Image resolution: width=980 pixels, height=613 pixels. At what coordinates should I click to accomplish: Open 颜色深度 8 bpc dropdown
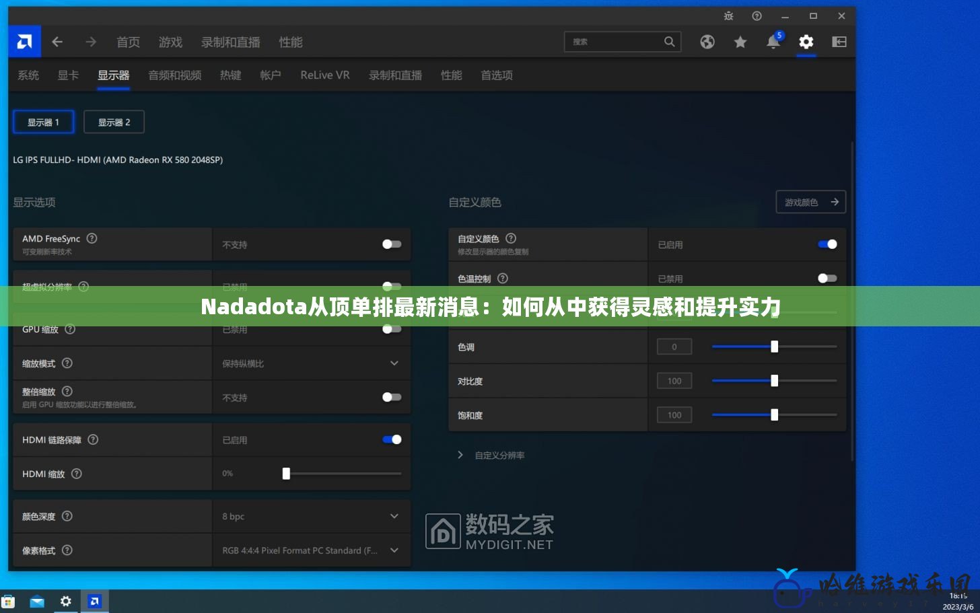312,516
